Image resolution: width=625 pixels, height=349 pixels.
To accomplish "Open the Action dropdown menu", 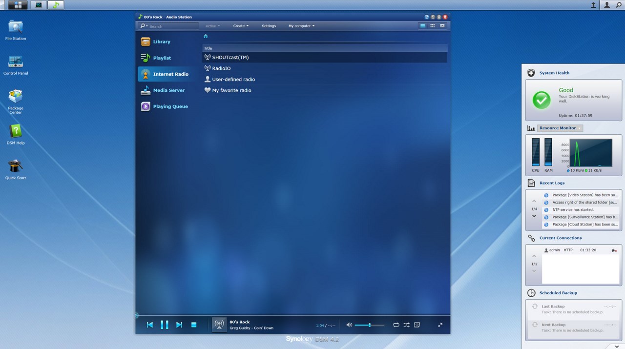I will [x=212, y=26].
